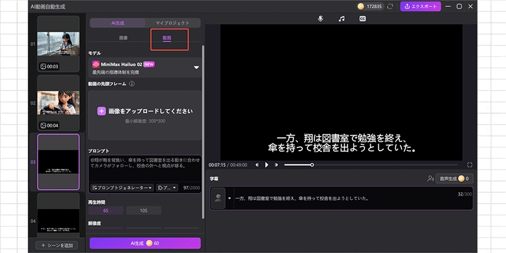506x253 pixels.
Task: Refresh the credit balance
Action: (390, 6)
